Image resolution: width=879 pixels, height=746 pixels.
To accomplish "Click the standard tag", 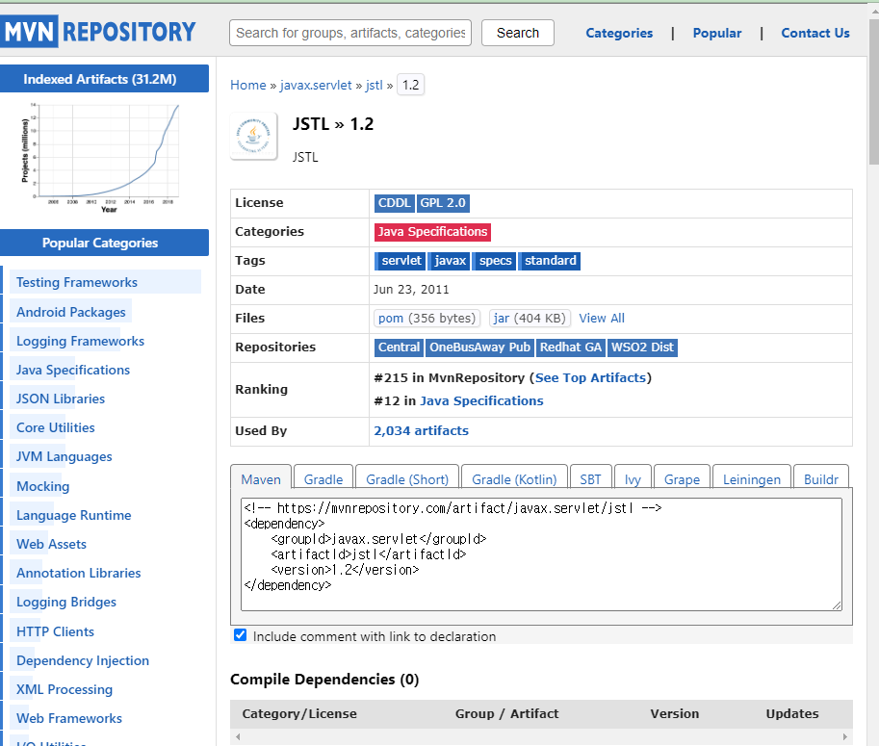I will 550,261.
